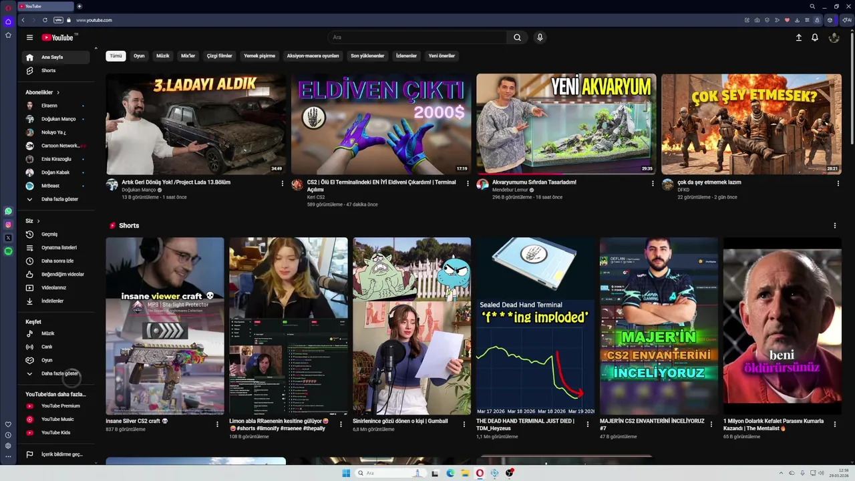Go to Ana Sayfa in the sidebar
The height and width of the screenshot is (481, 855).
(56, 57)
